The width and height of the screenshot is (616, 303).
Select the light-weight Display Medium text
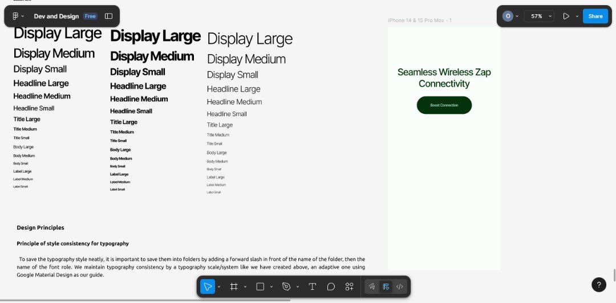[x=246, y=59]
